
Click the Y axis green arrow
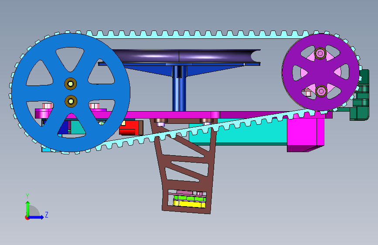(x=28, y=208)
